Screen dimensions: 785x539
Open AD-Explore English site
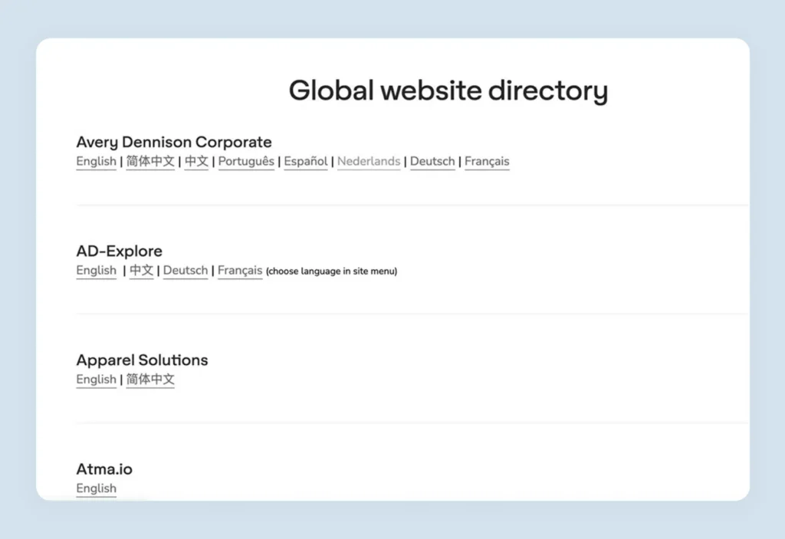pos(96,271)
